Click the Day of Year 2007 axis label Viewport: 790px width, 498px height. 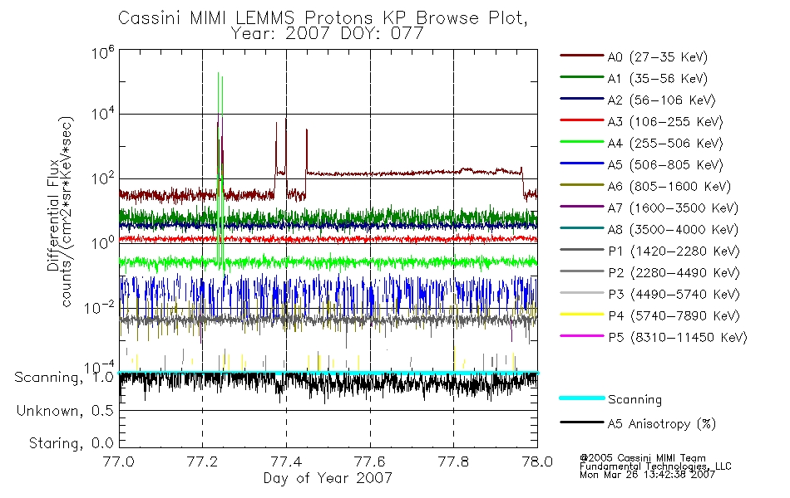point(328,478)
